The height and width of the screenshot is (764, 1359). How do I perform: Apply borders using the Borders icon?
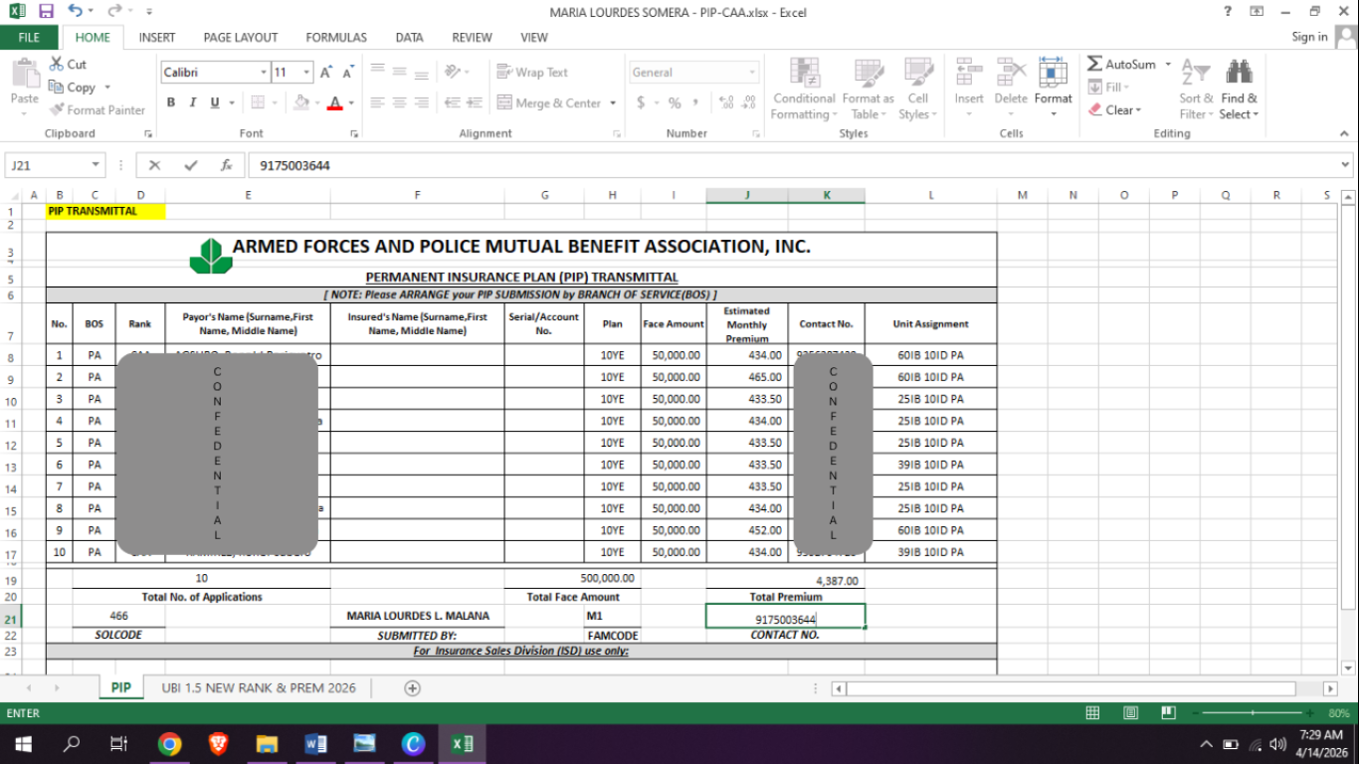click(258, 102)
